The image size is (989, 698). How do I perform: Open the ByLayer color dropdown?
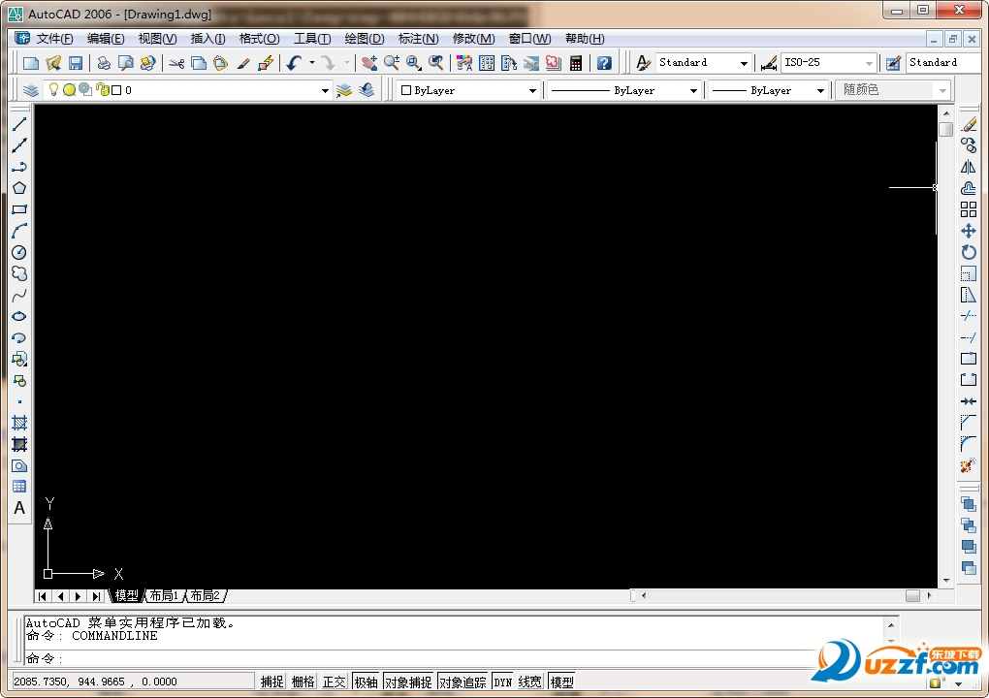530,89
